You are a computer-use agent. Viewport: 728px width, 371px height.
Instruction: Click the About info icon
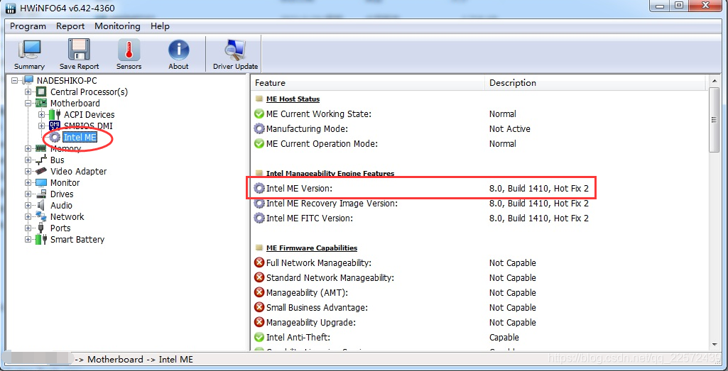(178, 50)
